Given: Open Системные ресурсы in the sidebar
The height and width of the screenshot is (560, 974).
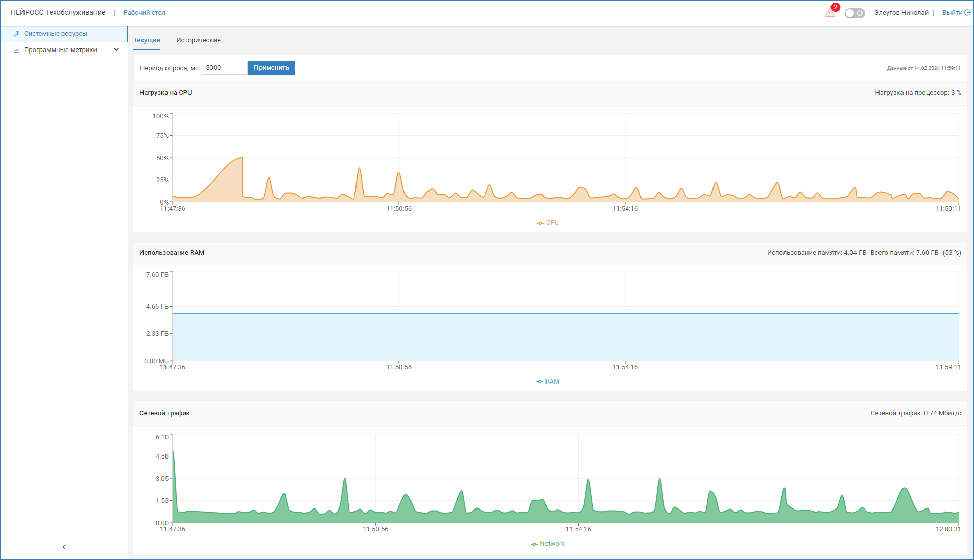Looking at the screenshot, I should (64, 34).
